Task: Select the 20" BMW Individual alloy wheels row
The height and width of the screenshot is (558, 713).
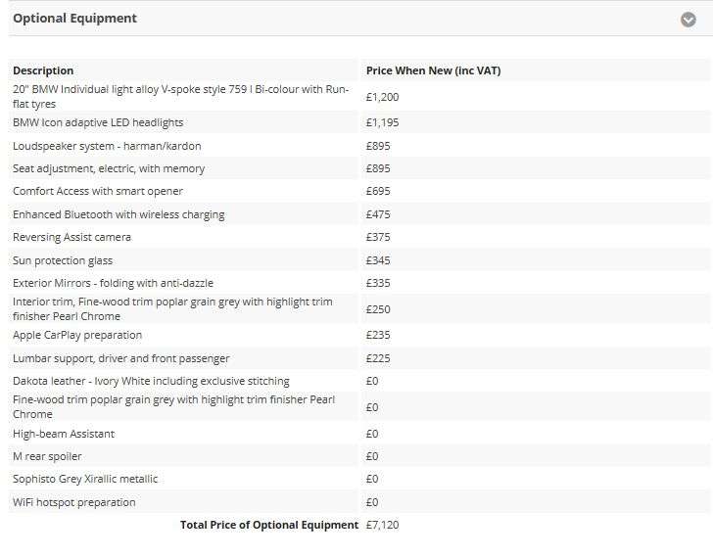Action: (180, 96)
